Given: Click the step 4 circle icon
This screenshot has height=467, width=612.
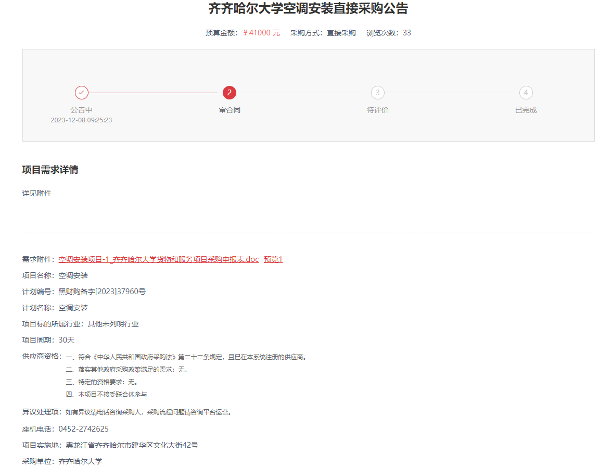Looking at the screenshot, I should click(x=526, y=93).
